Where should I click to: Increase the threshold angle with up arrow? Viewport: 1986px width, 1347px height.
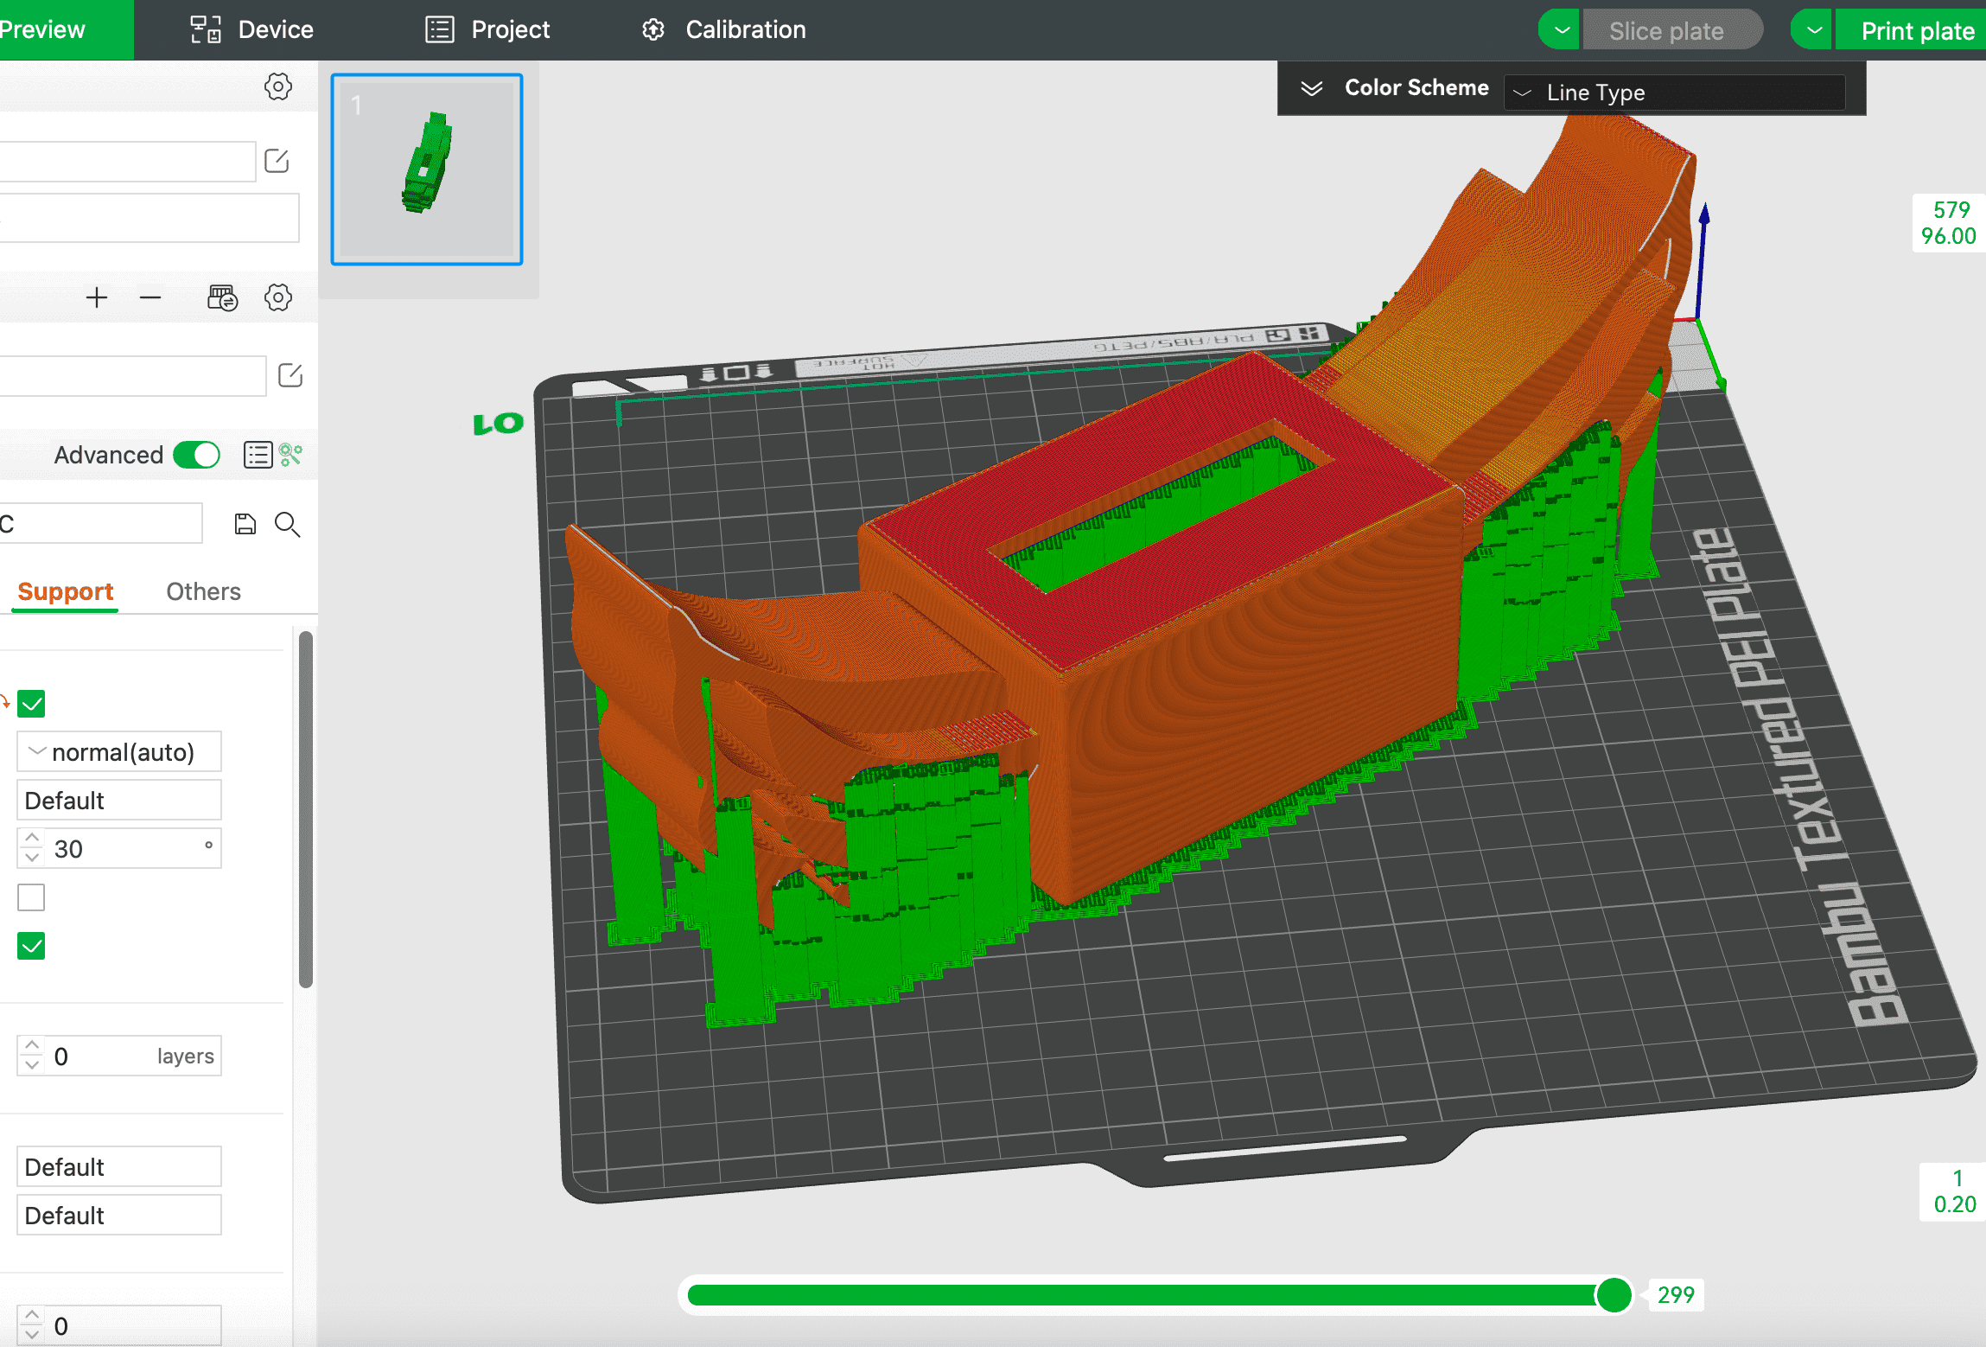pyautogui.click(x=32, y=838)
